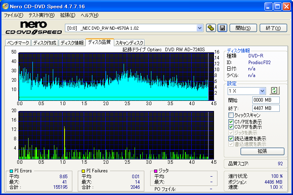Viewport: 293px width, 195px height.
Task: Click the 開始 field showing 0000 MB
Action: [x=266, y=100]
